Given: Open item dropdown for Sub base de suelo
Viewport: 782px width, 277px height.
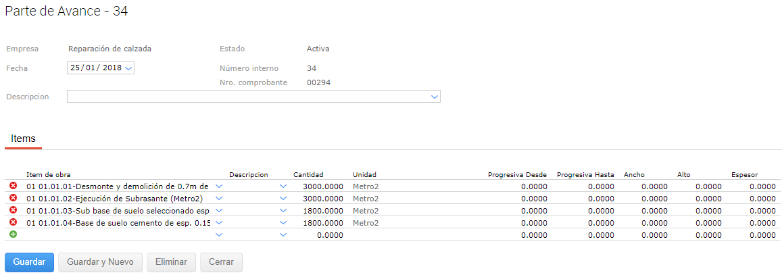Looking at the screenshot, I should click(x=218, y=211).
